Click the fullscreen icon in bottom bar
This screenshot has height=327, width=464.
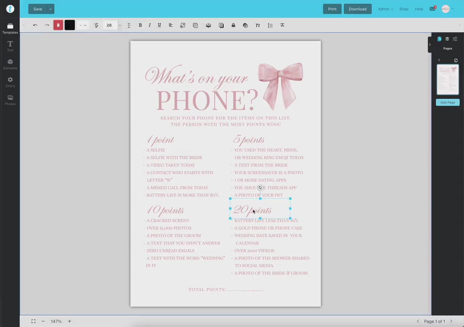click(x=33, y=321)
